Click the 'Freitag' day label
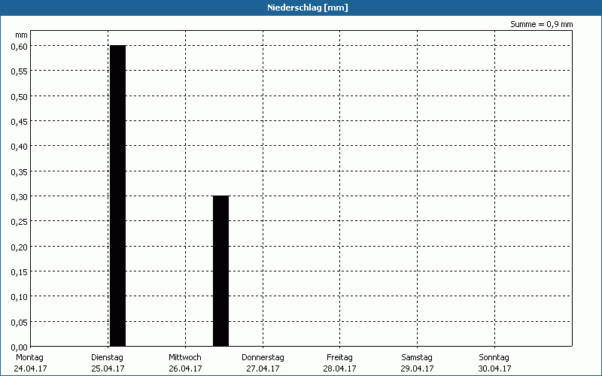The height and width of the screenshot is (376, 602). coord(339,357)
